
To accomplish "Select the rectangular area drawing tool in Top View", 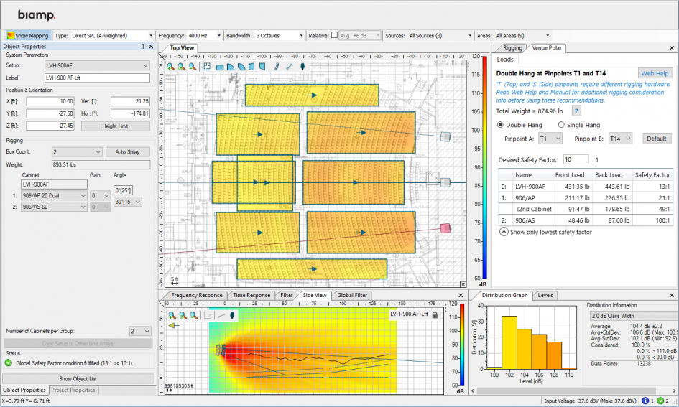I will (220, 67).
